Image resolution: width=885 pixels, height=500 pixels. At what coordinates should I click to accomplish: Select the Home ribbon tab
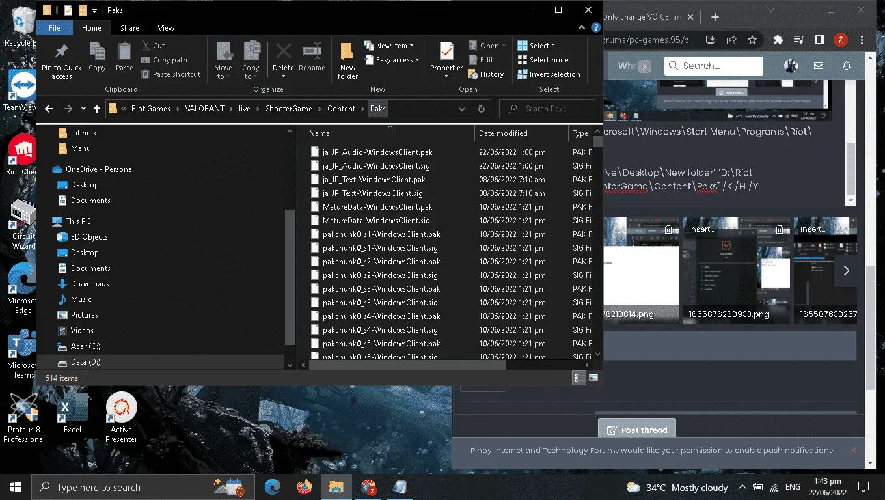point(92,28)
